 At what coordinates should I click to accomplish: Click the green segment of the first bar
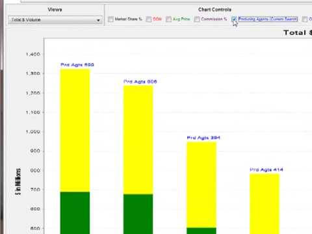tap(75, 213)
